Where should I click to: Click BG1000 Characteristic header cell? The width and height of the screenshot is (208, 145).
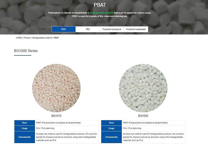coord(112,137)
